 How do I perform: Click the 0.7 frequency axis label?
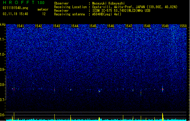click(3, 100)
